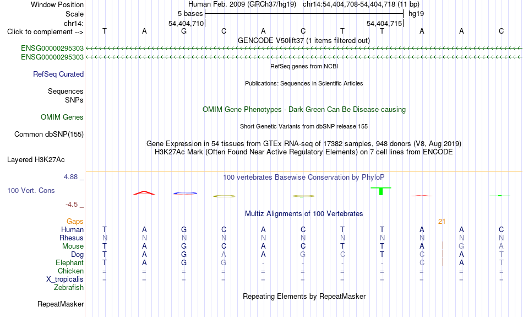Click the last base C in sequence row
The image size is (523, 317).
501,31
